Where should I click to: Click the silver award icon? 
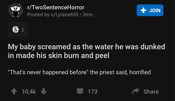(15, 29)
